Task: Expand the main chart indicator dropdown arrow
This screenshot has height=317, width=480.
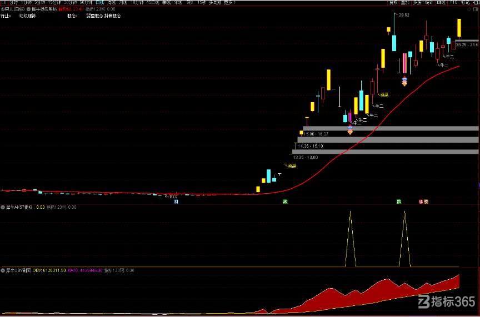Action: [29, 9]
